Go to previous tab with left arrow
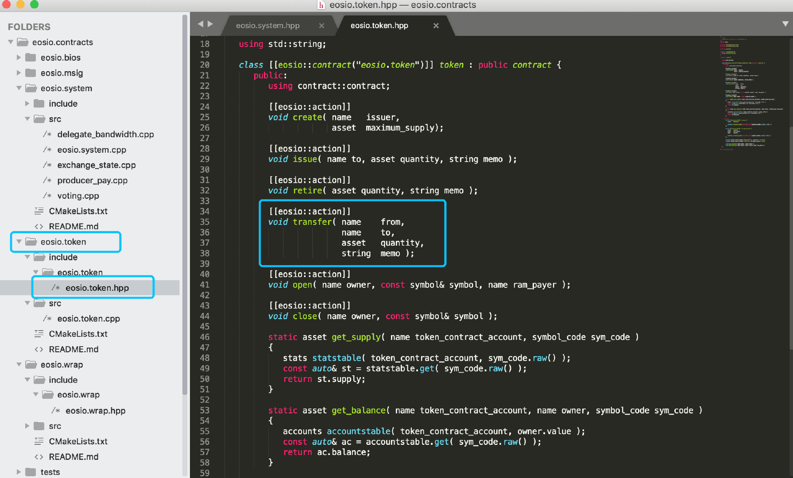Image resolution: width=793 pixels, height=478 pixels. (200, 24)
